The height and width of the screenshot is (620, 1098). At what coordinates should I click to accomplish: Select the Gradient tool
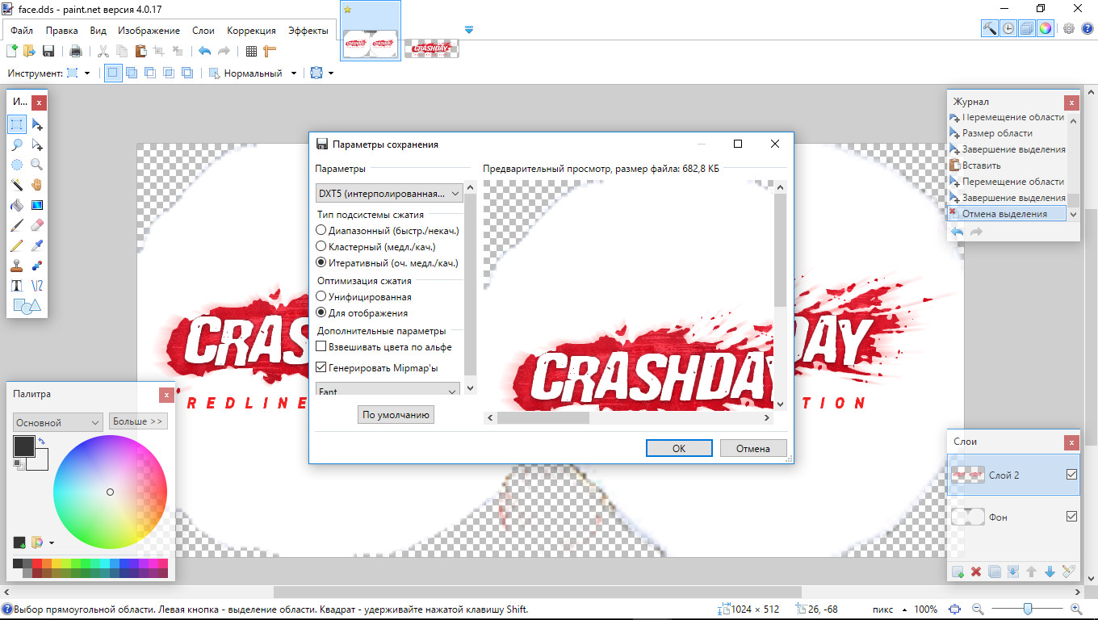click(37, 205)
